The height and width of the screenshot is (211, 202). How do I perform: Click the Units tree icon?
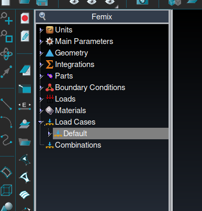(50, 30)
